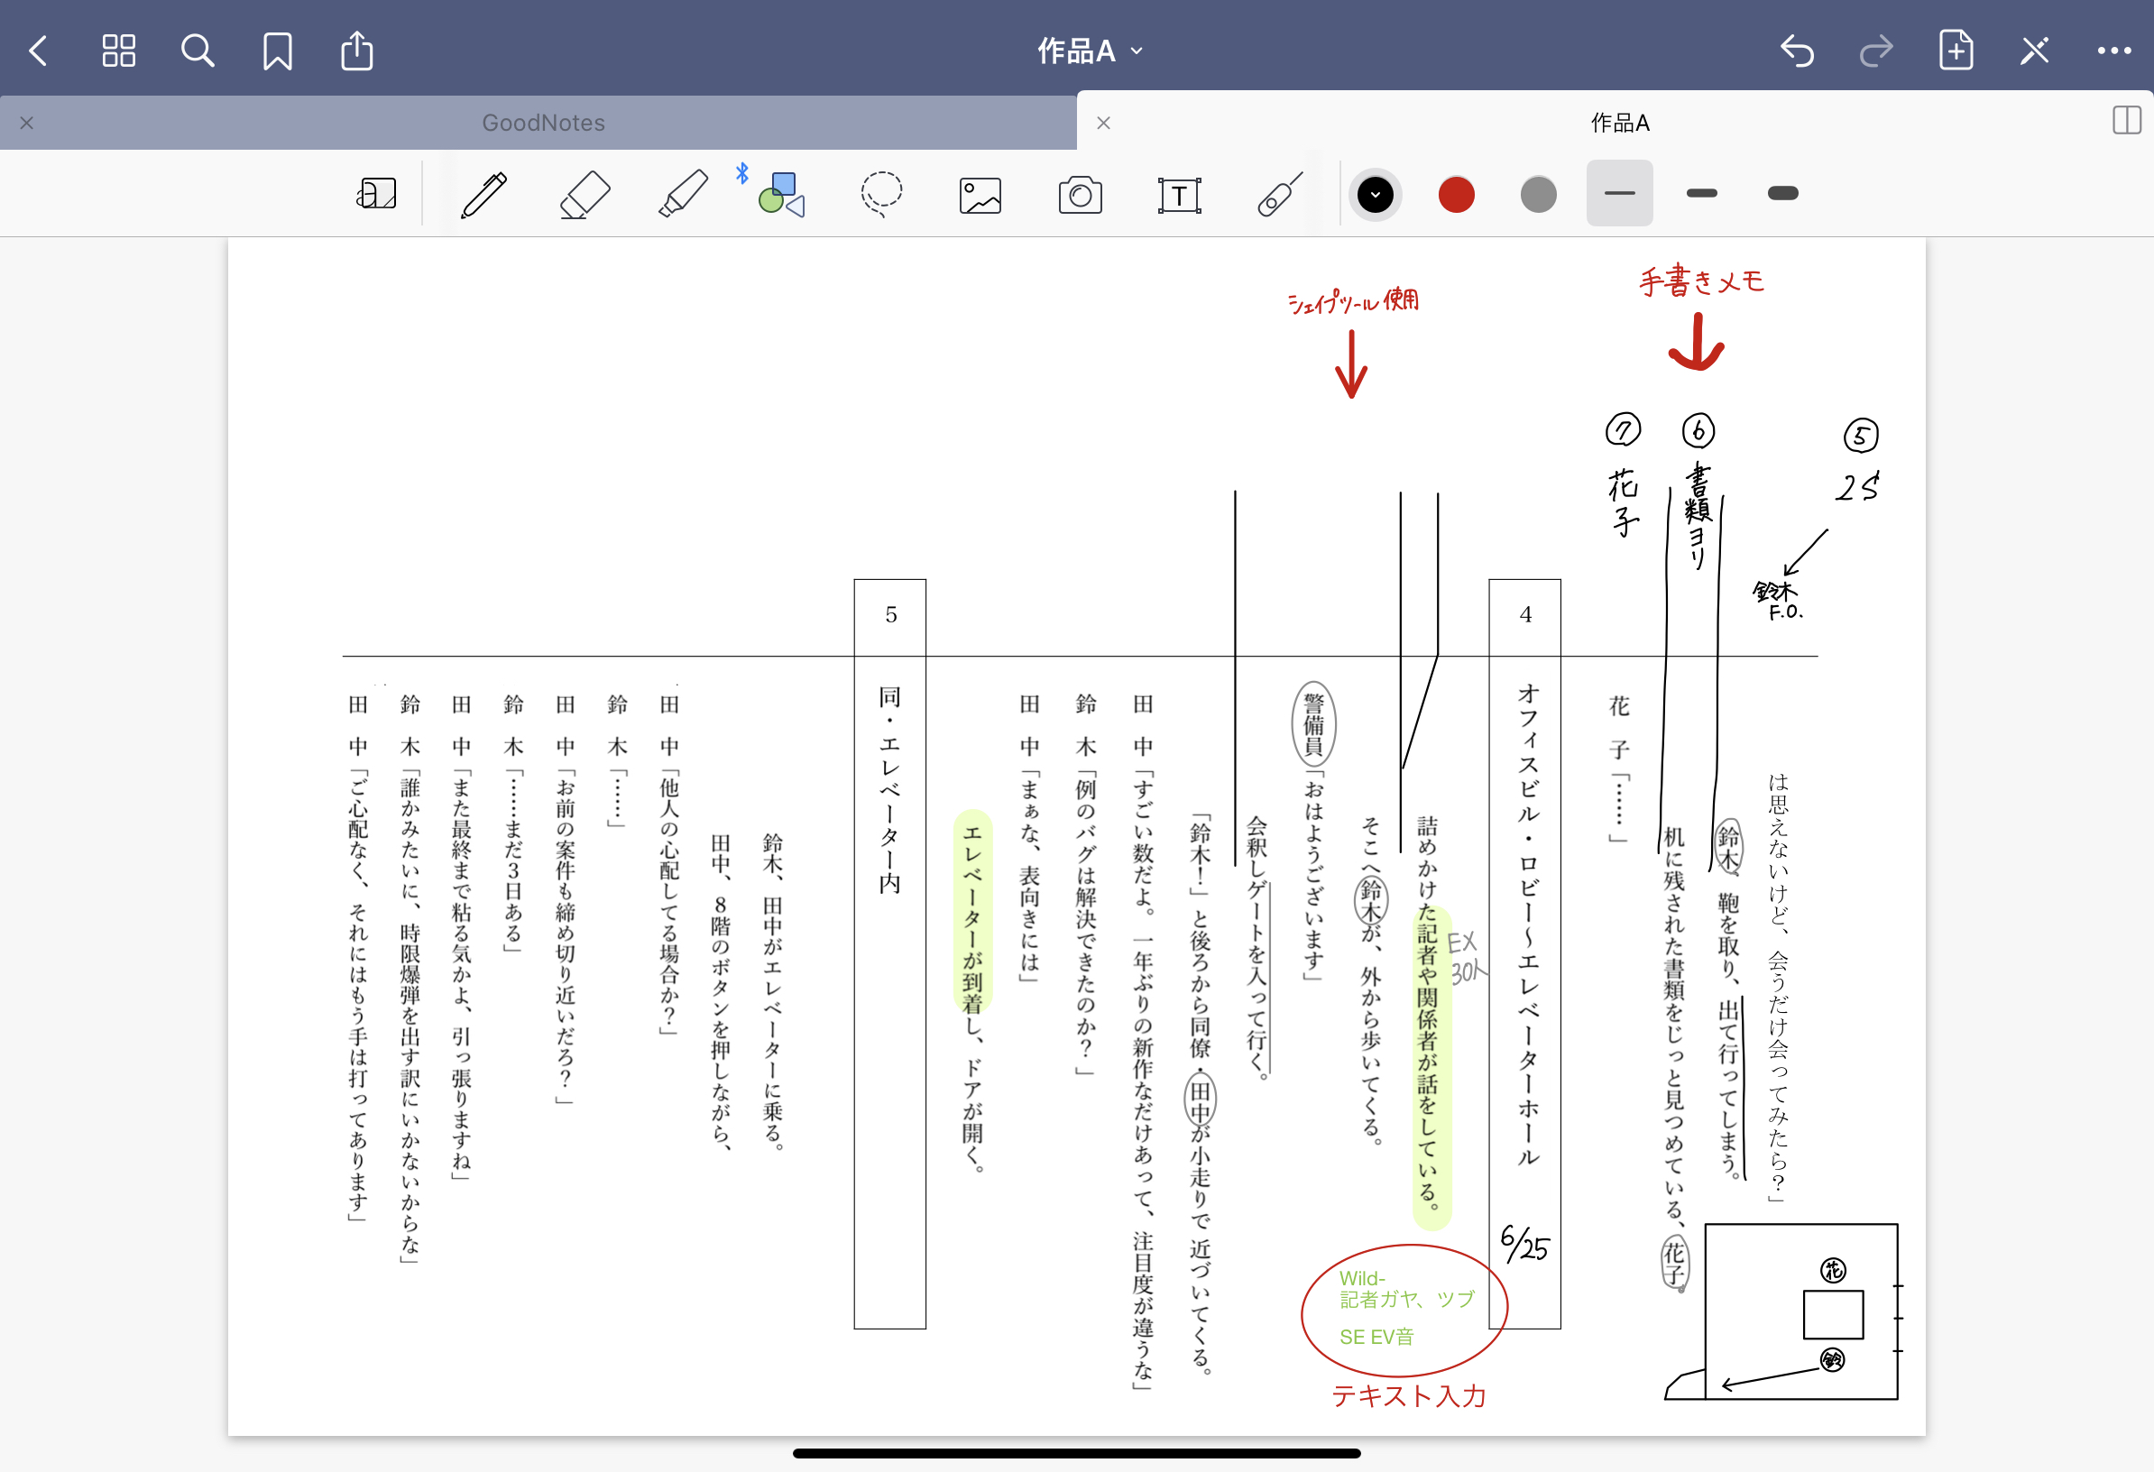Close the 作品A tab

pyautogui.click(x=1103, y=123)
